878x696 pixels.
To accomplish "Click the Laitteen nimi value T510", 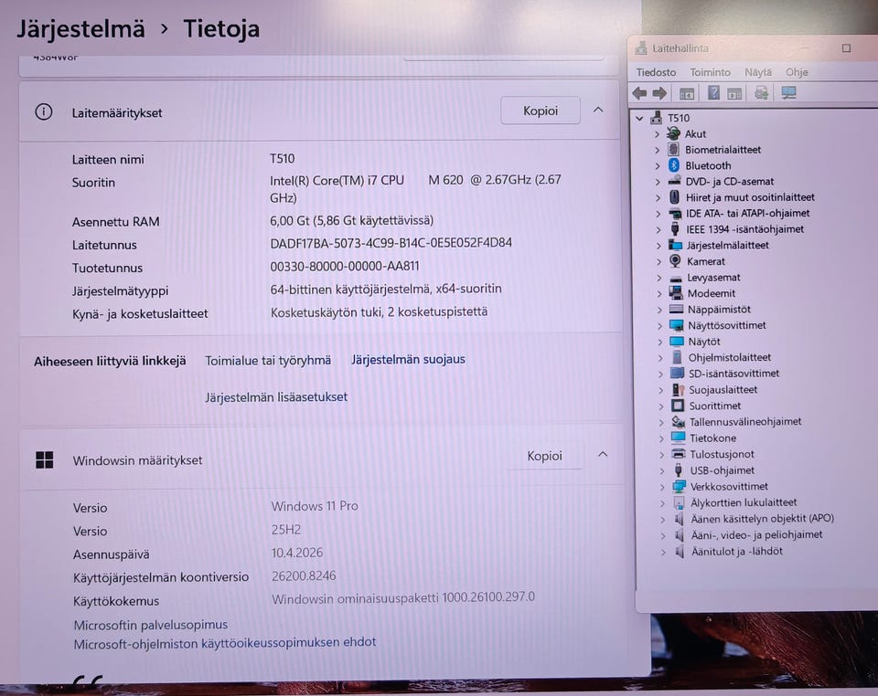I will coord(283,159).
